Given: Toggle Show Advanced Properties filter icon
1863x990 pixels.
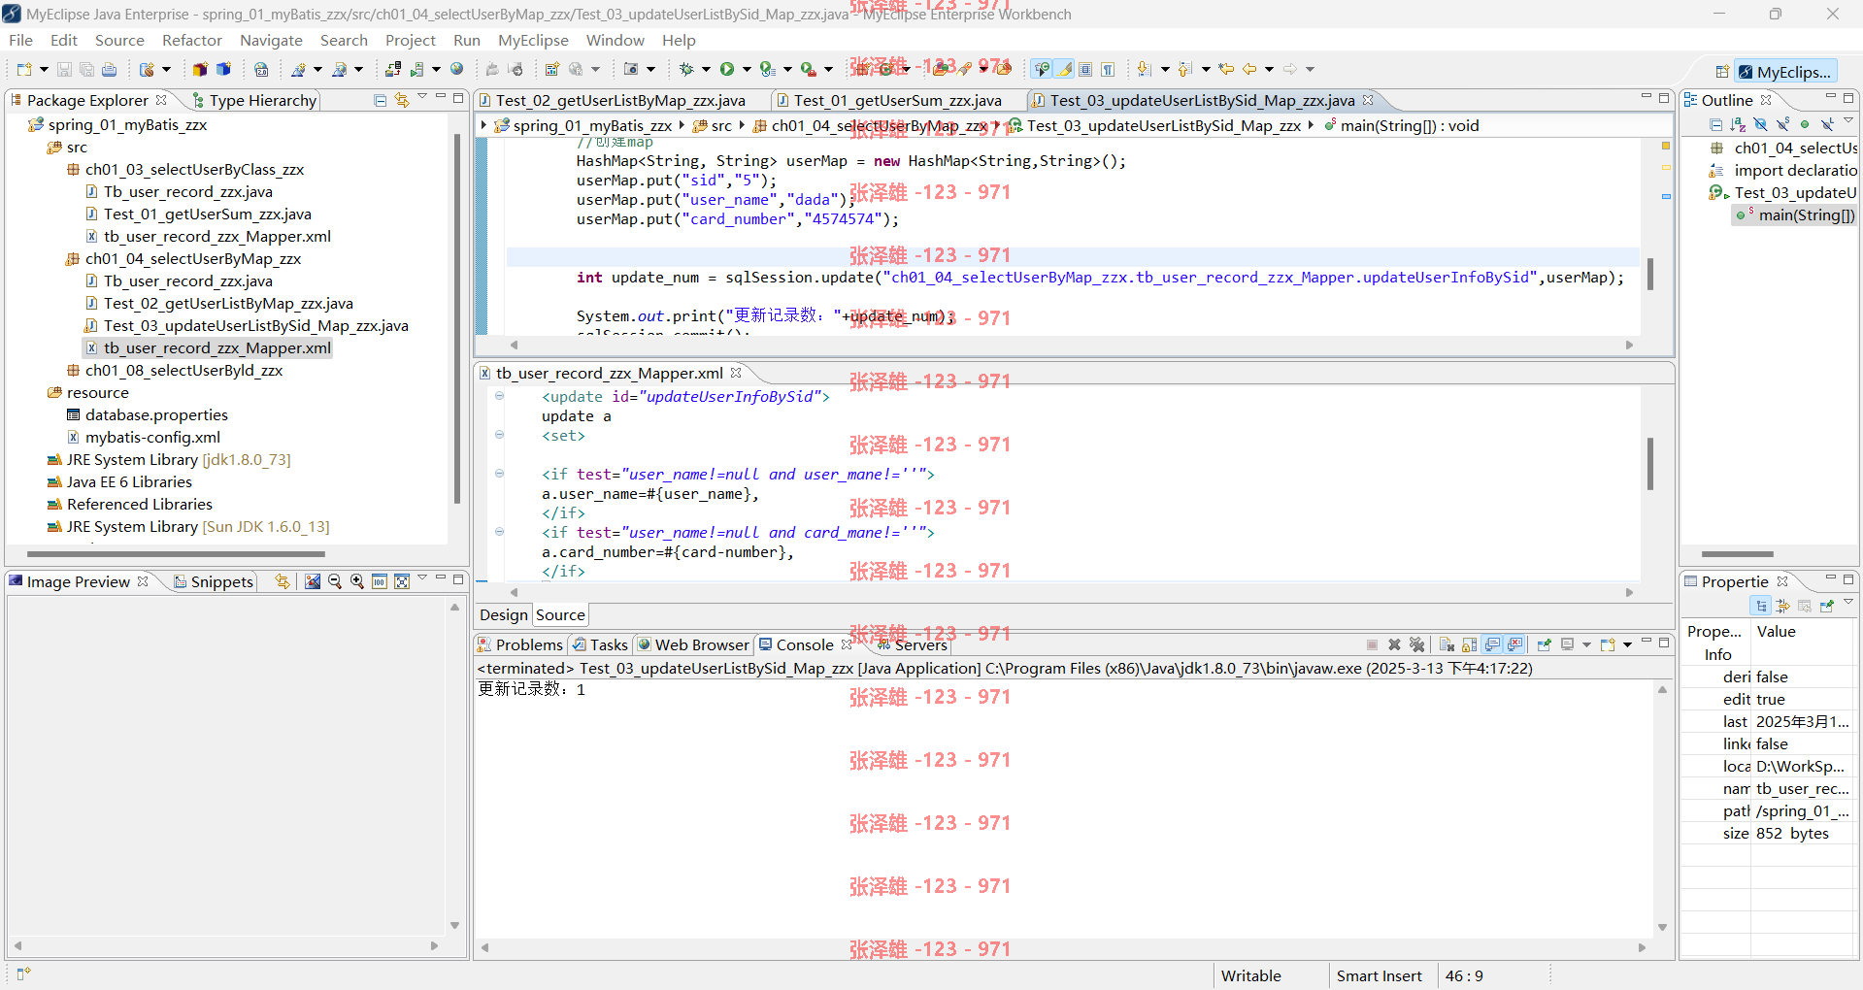Looking at the screenshot, I should point(1782,606).
